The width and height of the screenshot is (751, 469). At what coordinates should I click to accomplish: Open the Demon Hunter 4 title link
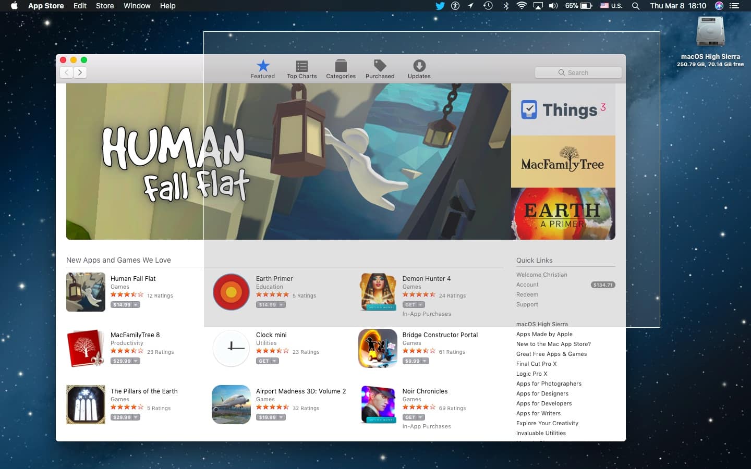(427, 279)
